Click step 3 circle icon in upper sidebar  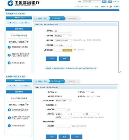pos(9,63)
